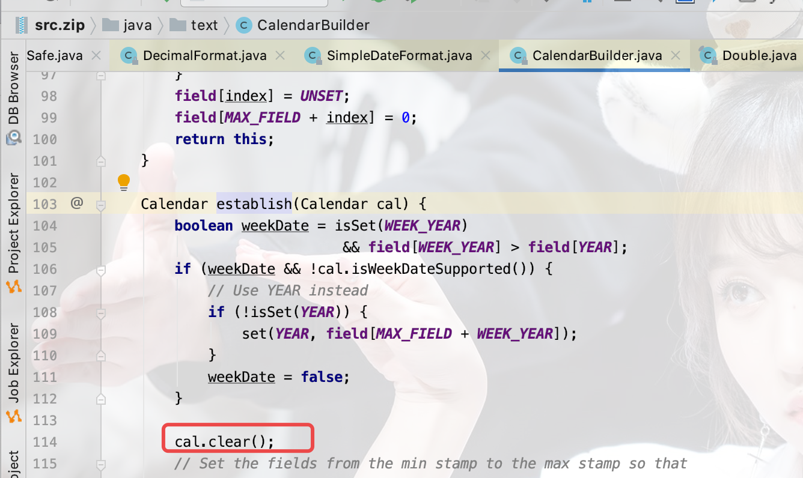
Task: Click the class icon on SimpleDateFormat.java tab
Action: 312,56
